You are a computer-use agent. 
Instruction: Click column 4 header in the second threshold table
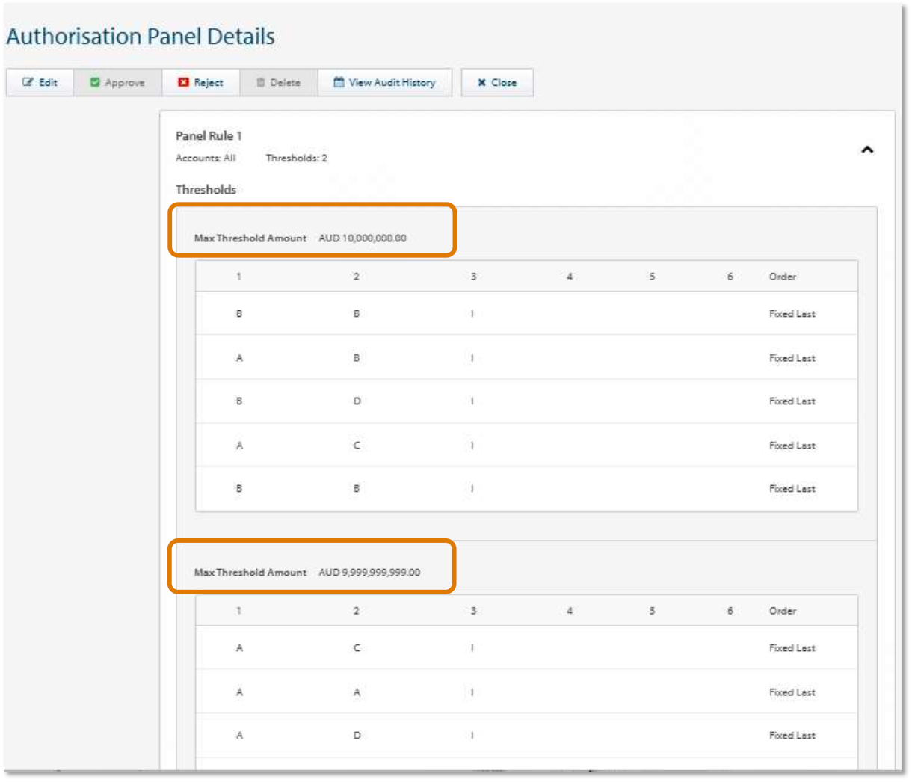570,611
